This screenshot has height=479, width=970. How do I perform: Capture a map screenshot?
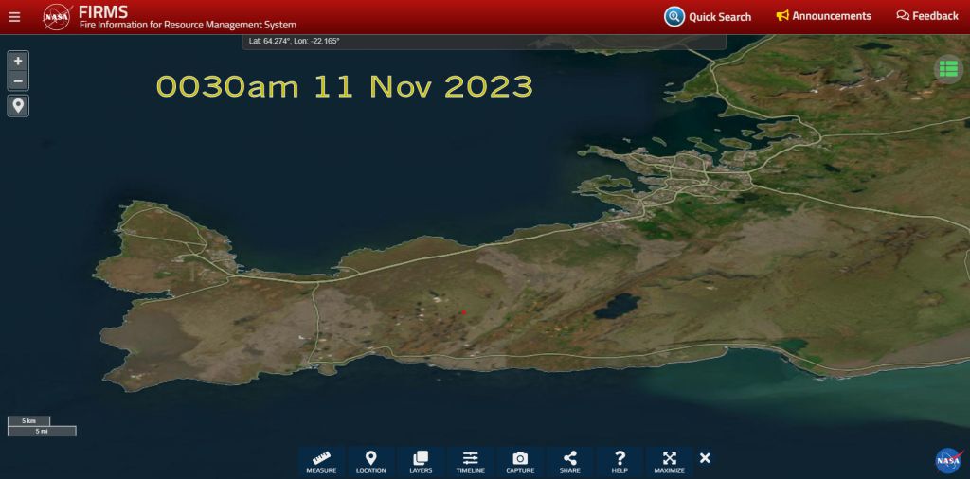point(520,462)
